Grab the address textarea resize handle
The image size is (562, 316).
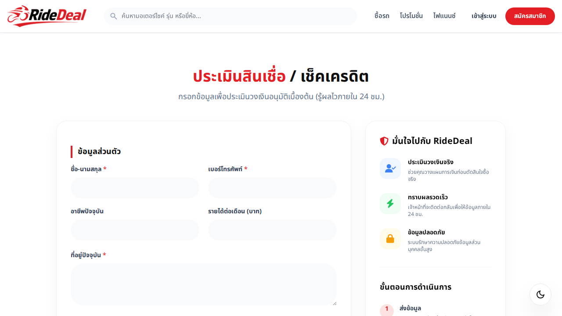(335, 303)
